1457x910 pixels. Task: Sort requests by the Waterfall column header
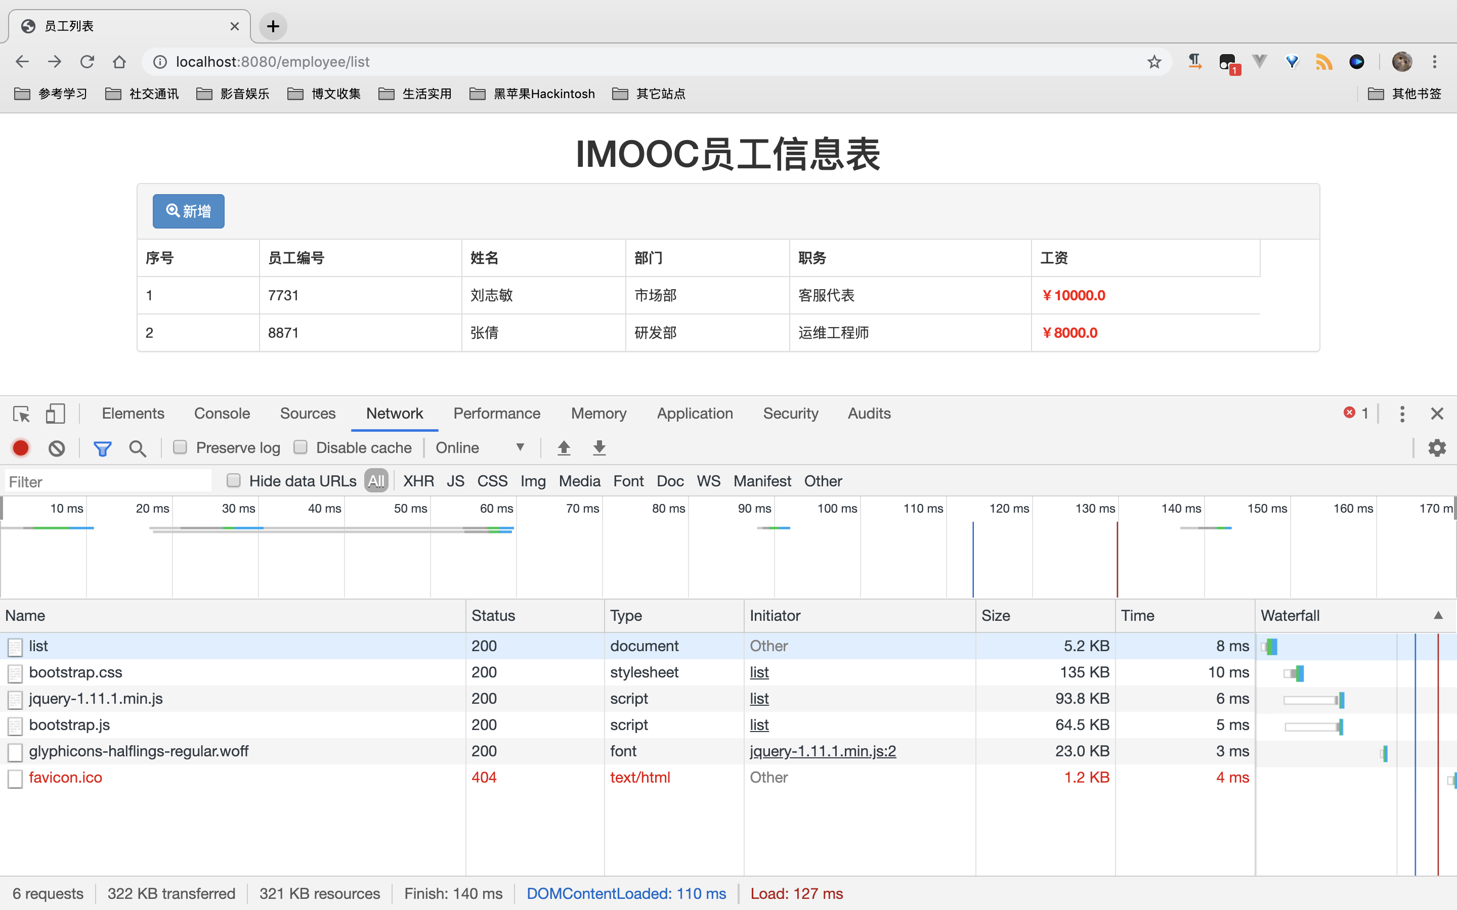tap(1355, 616)
